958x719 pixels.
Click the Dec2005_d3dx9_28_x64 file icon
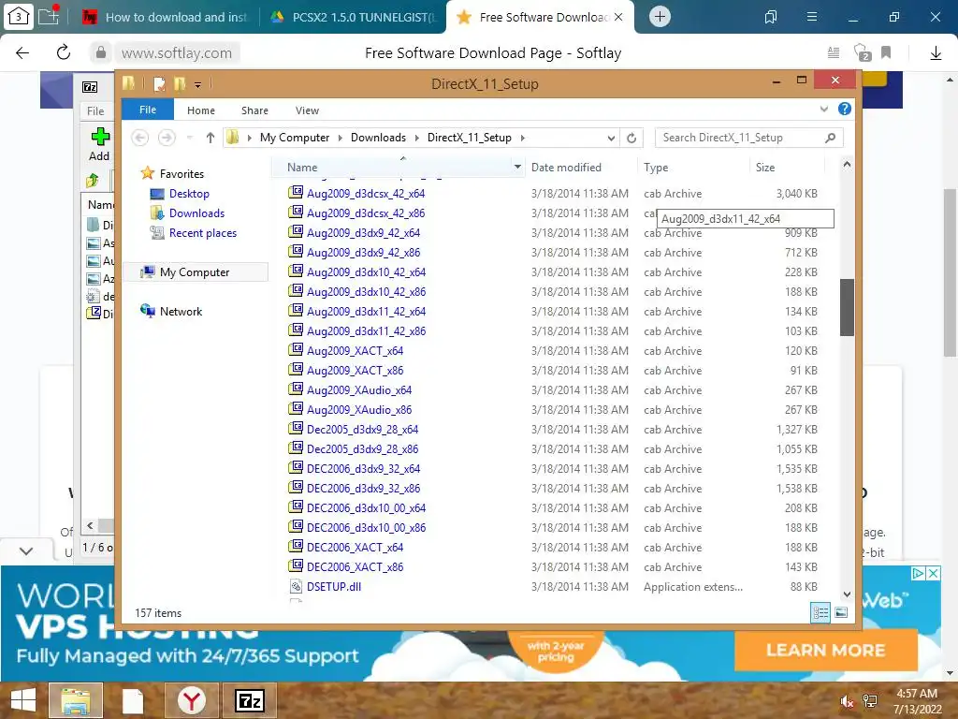click(x=297, y=428)
